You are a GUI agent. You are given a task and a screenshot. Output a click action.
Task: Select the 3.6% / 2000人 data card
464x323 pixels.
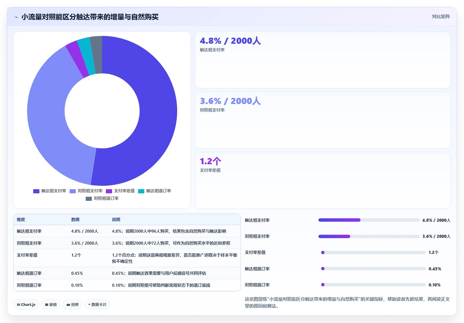pos(323,120)
